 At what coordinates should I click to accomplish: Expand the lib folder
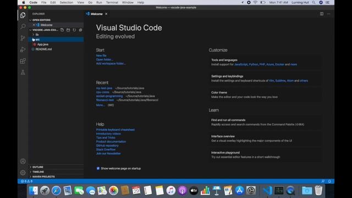(x=37, y=35)
